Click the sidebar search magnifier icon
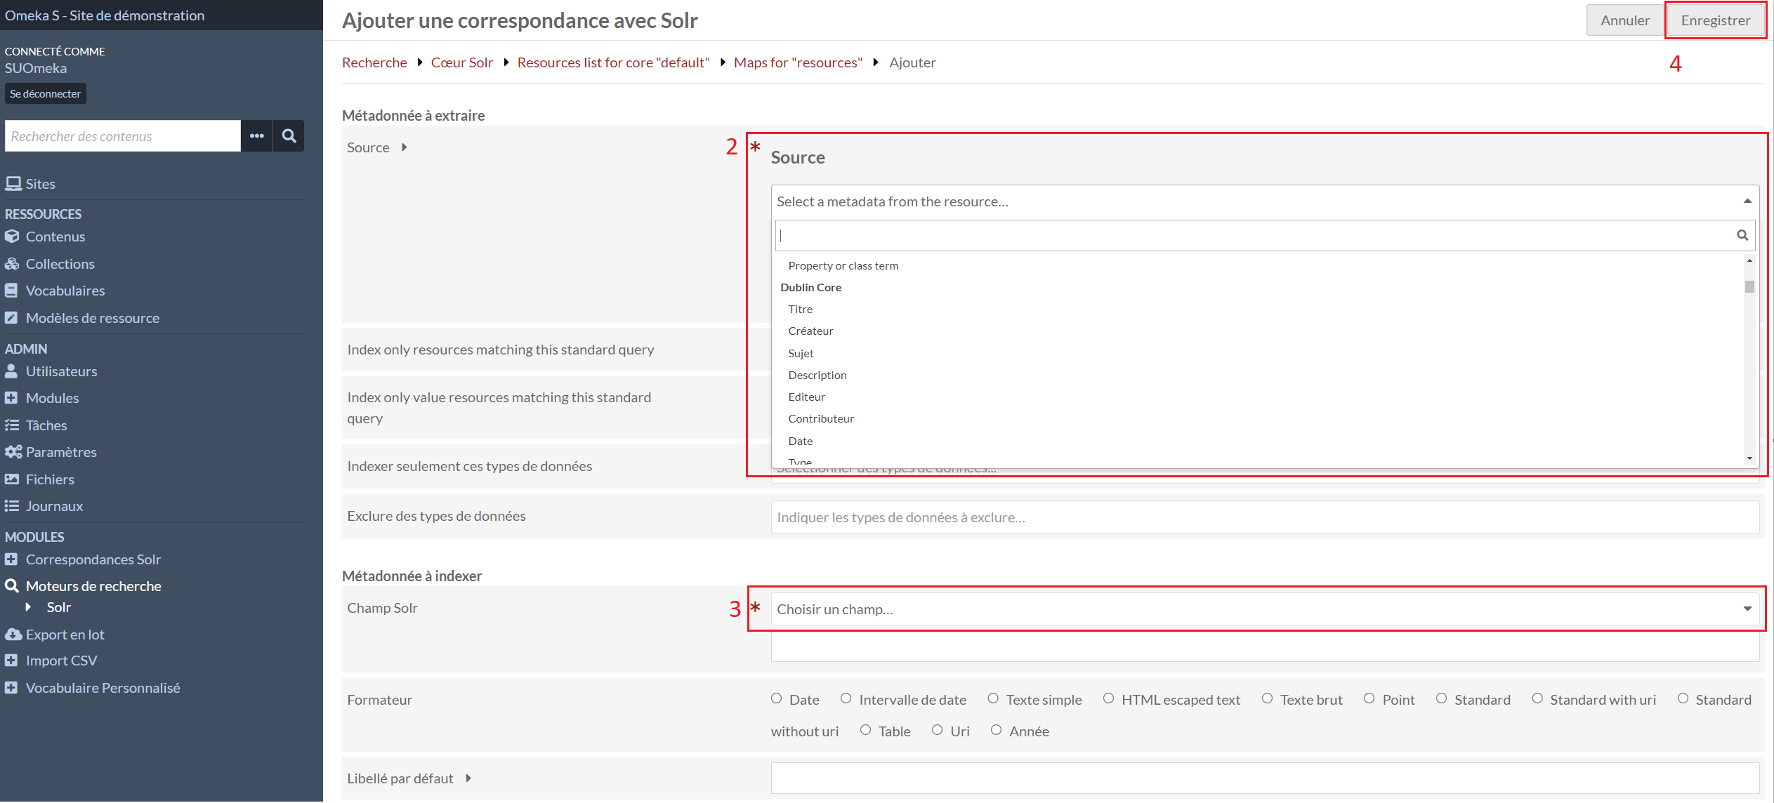Image resolution: width=1774 pixels, height=803 pixels. [x=289, y=136]
